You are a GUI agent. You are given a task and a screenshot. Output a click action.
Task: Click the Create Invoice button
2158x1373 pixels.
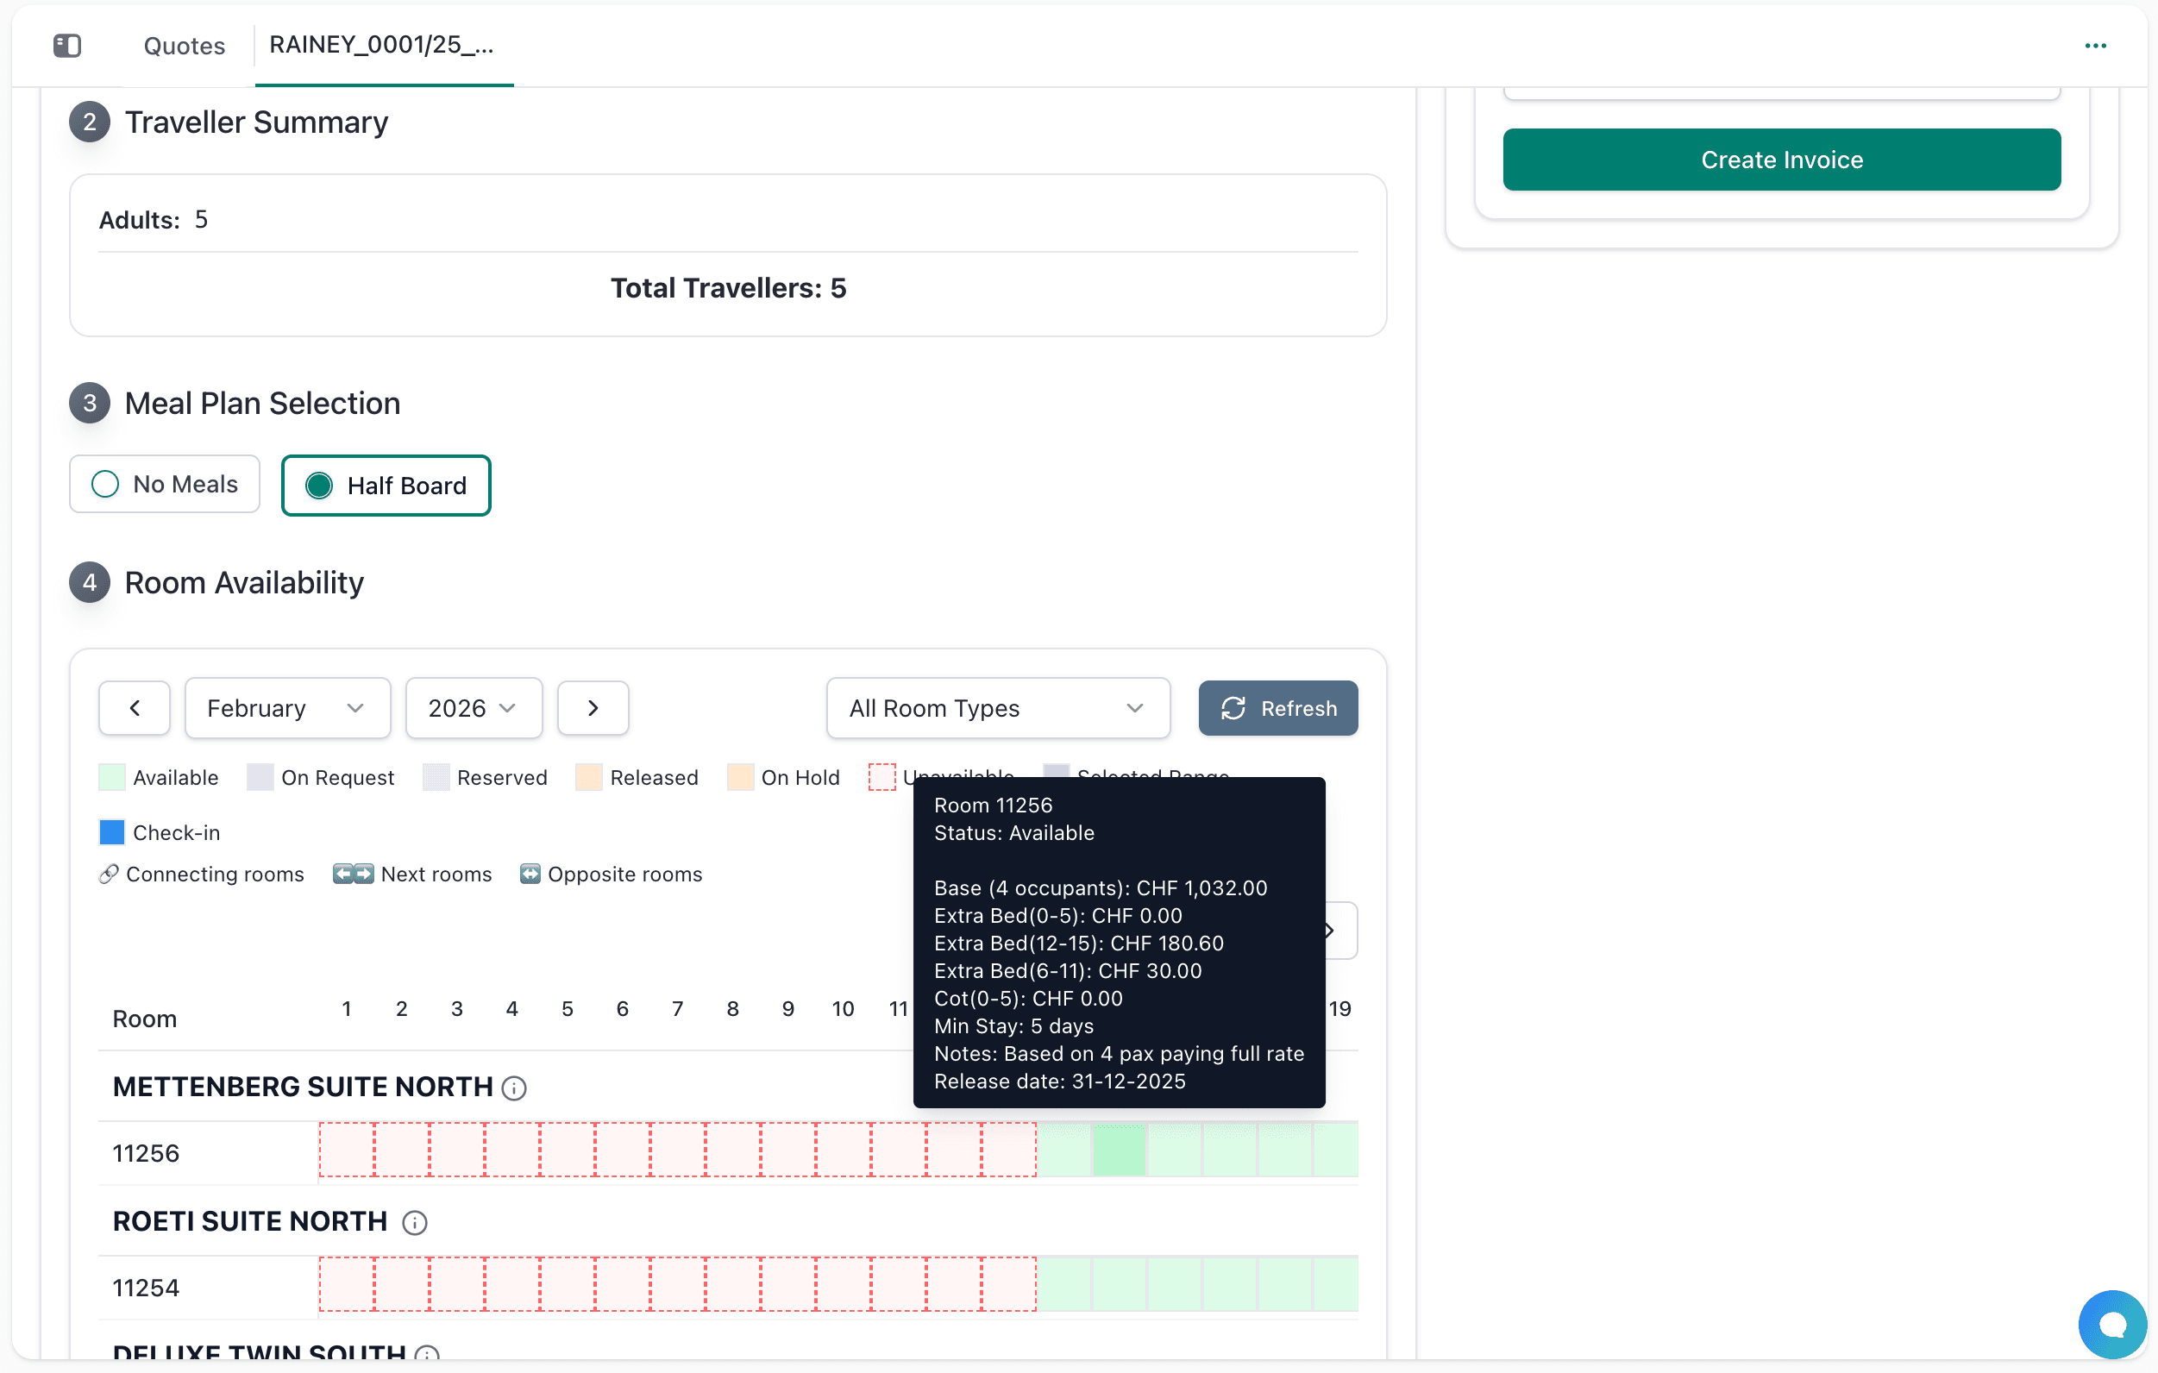[x=1782, y=160]
